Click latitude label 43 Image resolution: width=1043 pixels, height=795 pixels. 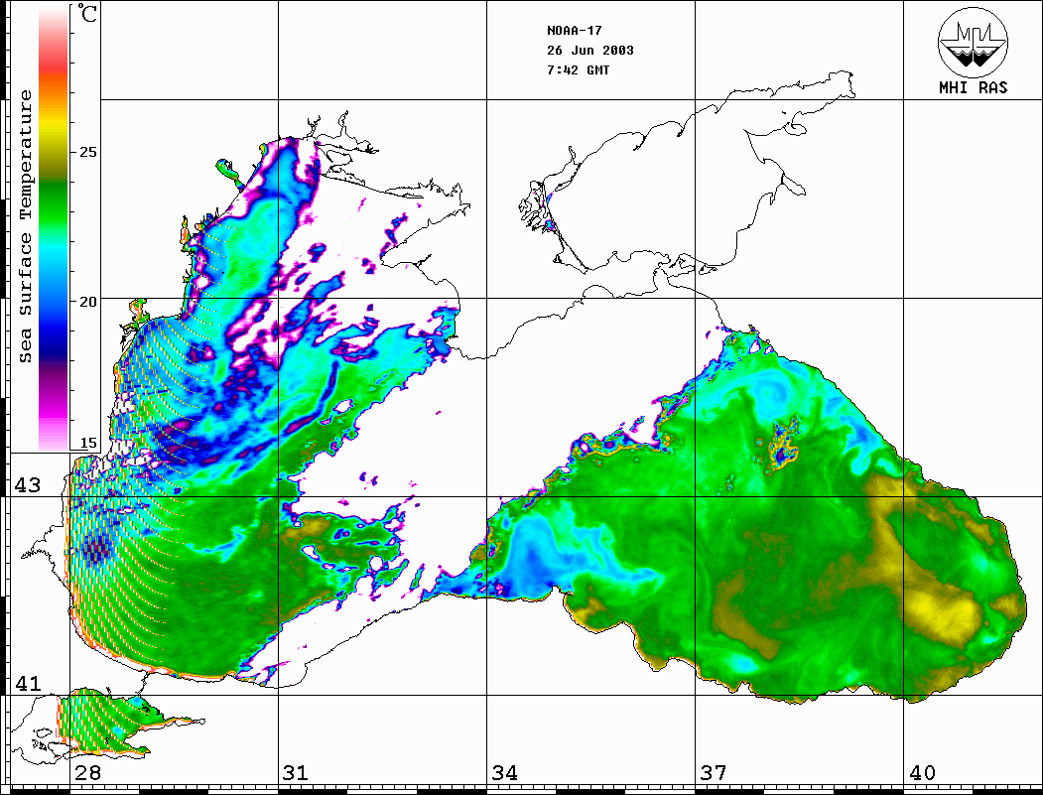coord(28,485)
